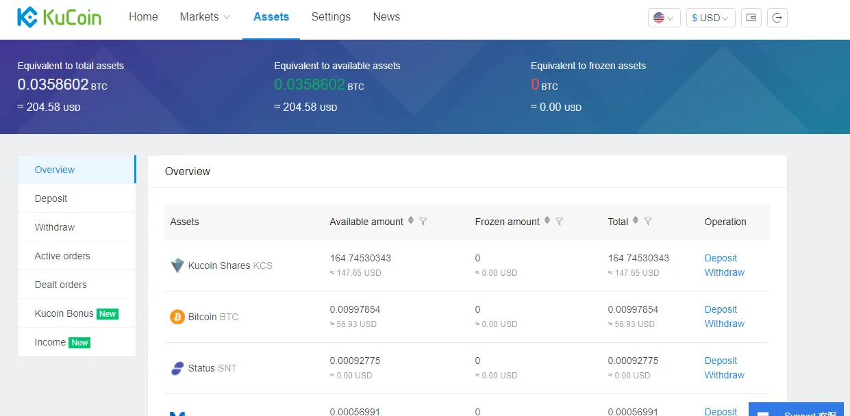Viewport: 850px width, 416px height.
Task: Click the Assets column header
Action: (x=184, y=222)
